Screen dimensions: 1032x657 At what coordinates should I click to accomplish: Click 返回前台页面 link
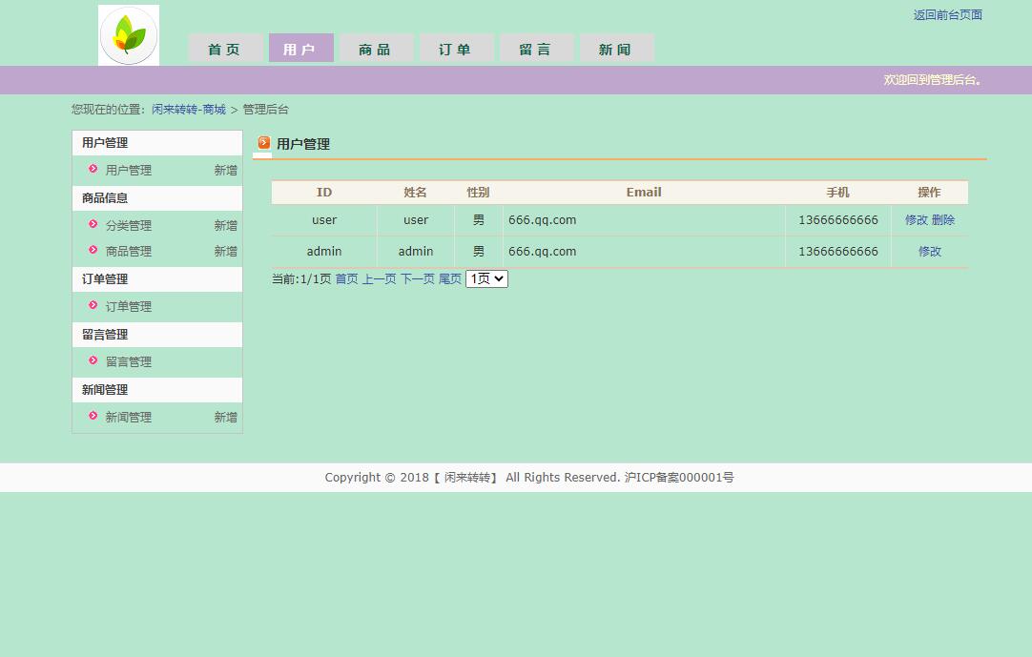947,15
